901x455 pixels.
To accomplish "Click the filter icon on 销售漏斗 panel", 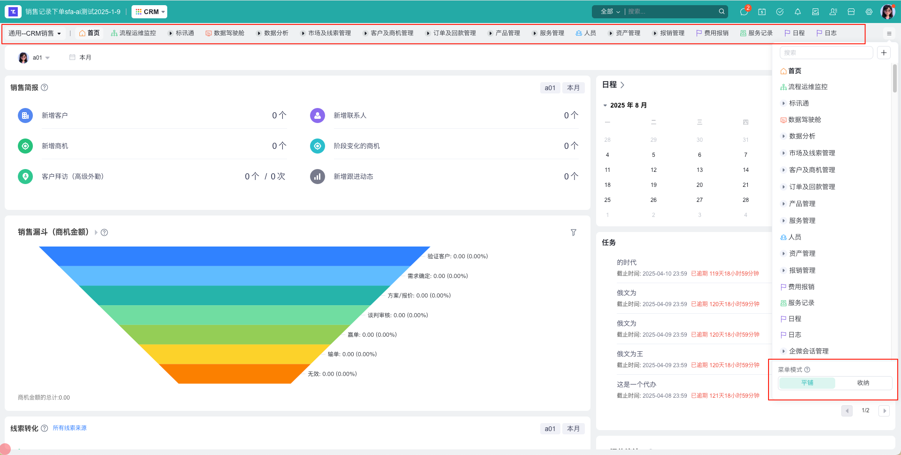I will pos(573,232).
